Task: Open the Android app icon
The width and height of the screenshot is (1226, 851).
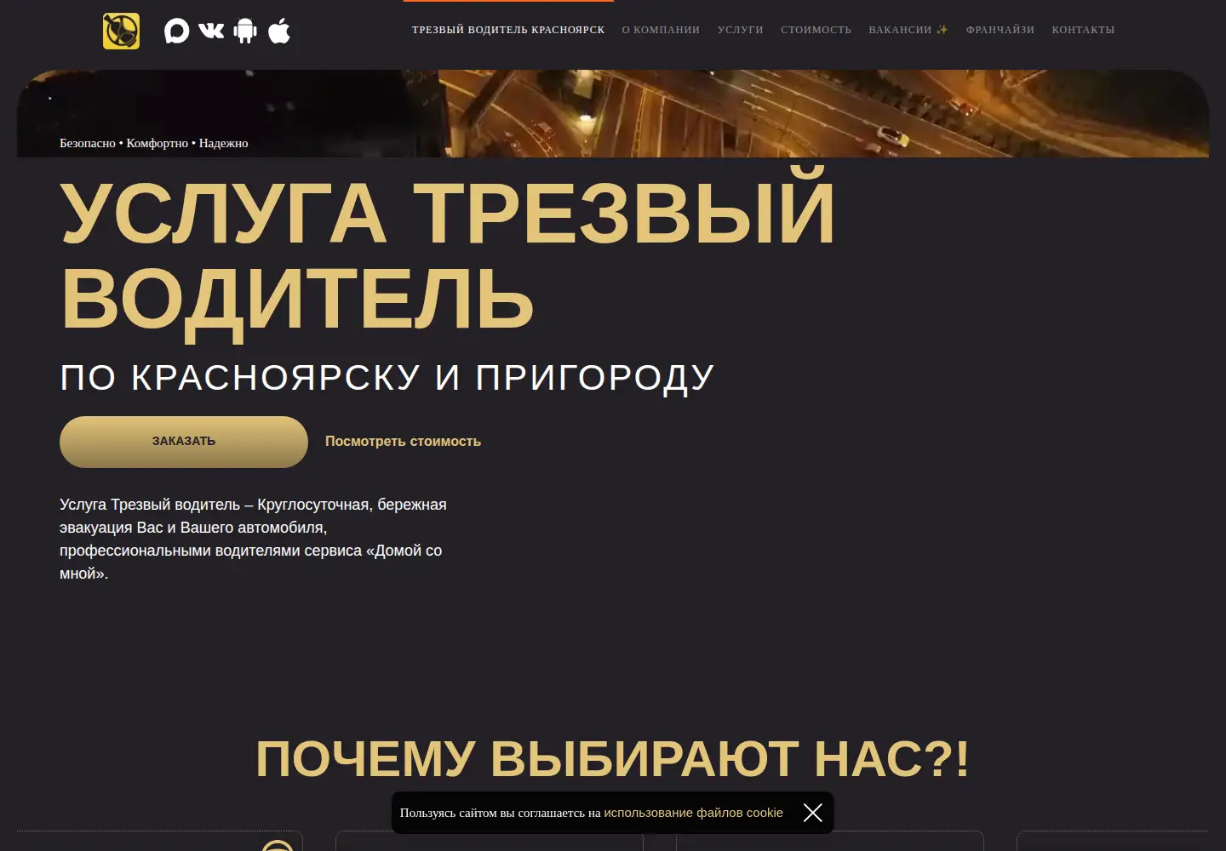Action: [x=245, y=31]
